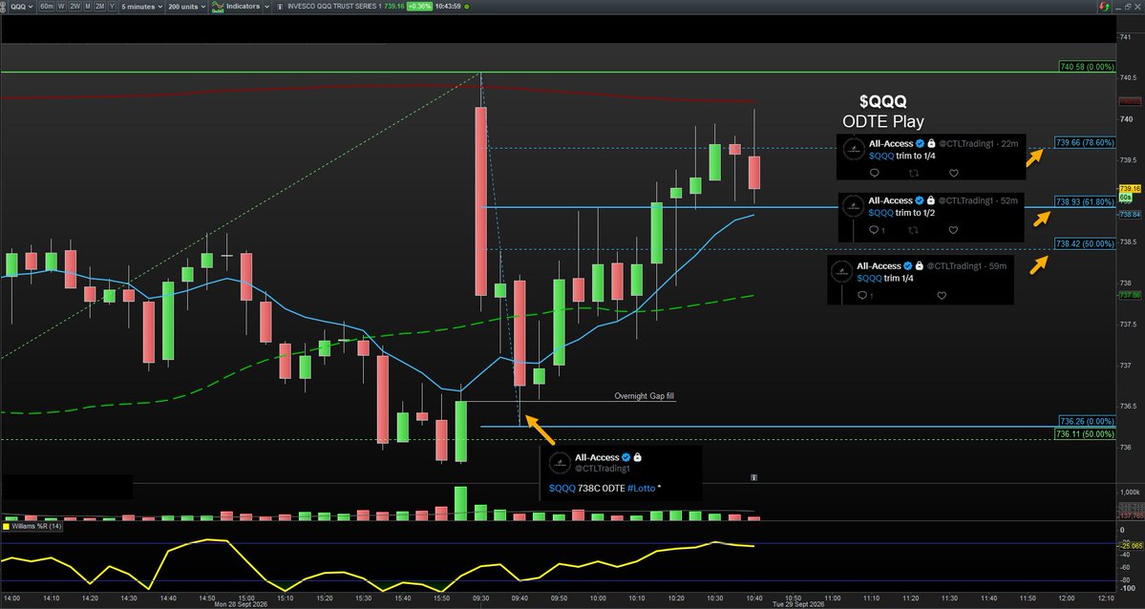
Task: Select the Y timeframe button
Action: [113, 6]
